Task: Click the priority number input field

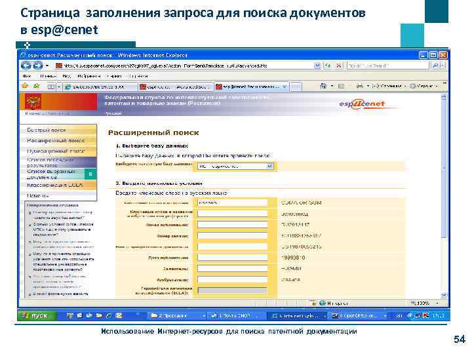Action: pos(232,246)
